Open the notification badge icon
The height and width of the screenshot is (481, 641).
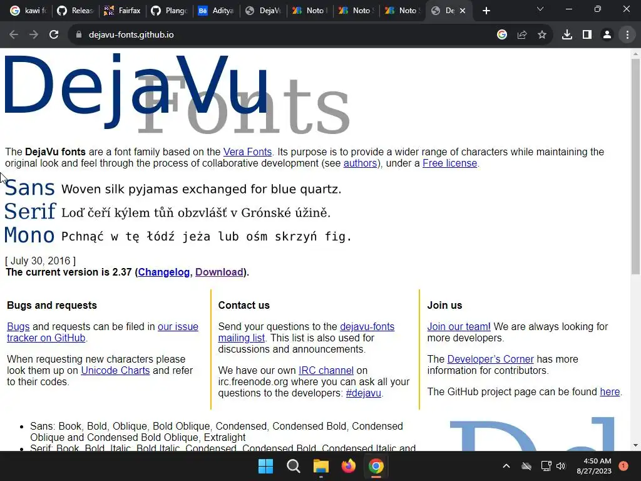click(623, 466)
